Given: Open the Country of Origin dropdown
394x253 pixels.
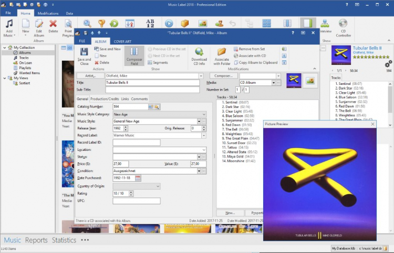Looking at the screenshot, I should click(158, 186).
